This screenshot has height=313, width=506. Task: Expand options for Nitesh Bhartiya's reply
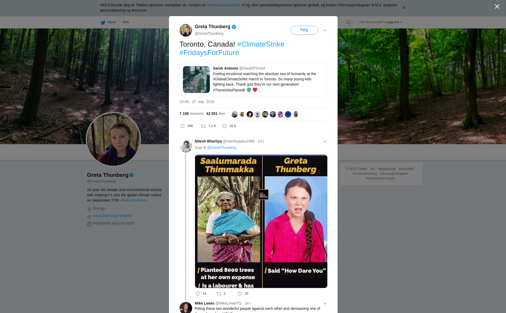click(325, 141)
